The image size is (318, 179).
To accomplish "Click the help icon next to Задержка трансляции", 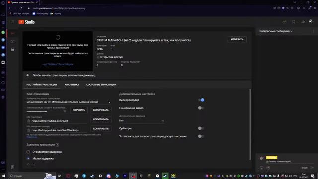I will point(58,145).
